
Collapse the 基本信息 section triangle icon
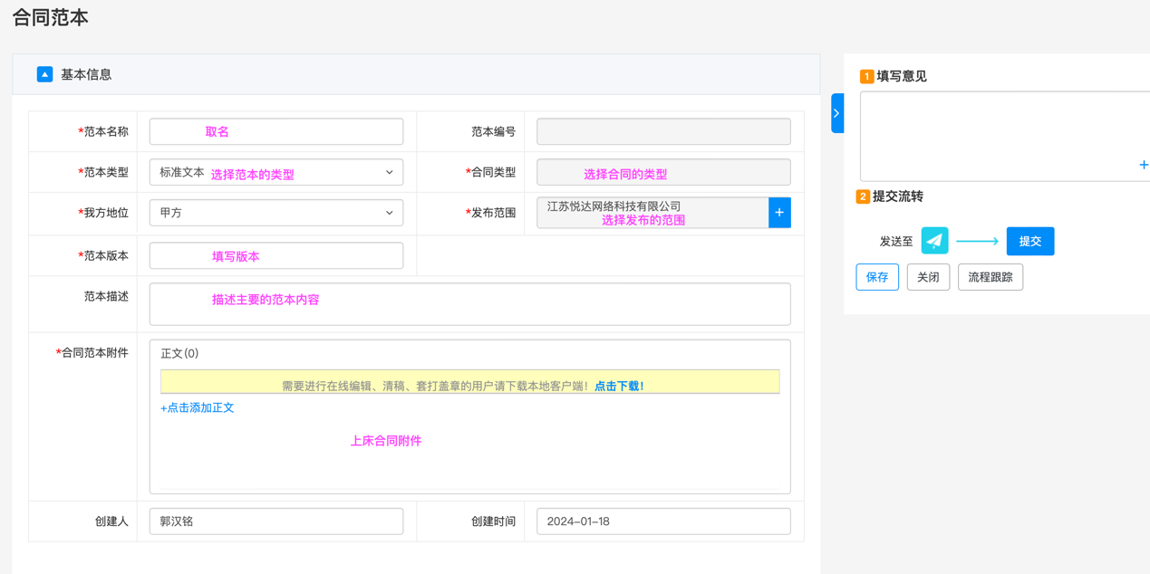point(44,74)
